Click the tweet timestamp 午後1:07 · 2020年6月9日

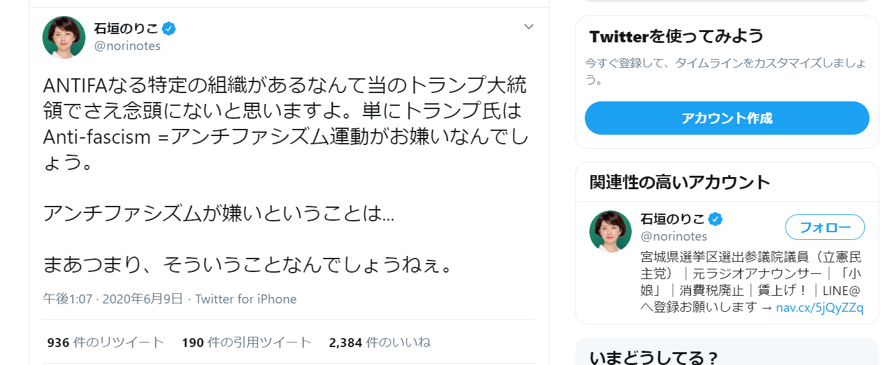(113, 299)
